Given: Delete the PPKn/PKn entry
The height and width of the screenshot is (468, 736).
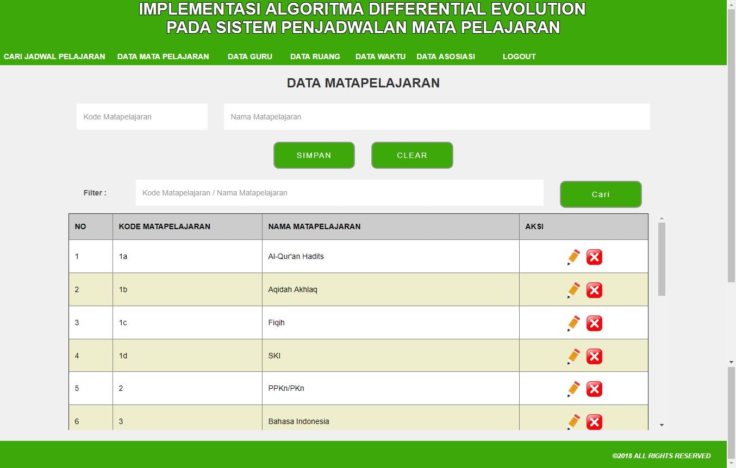Looking at the screenshot, I should click(x=594, y=389).
